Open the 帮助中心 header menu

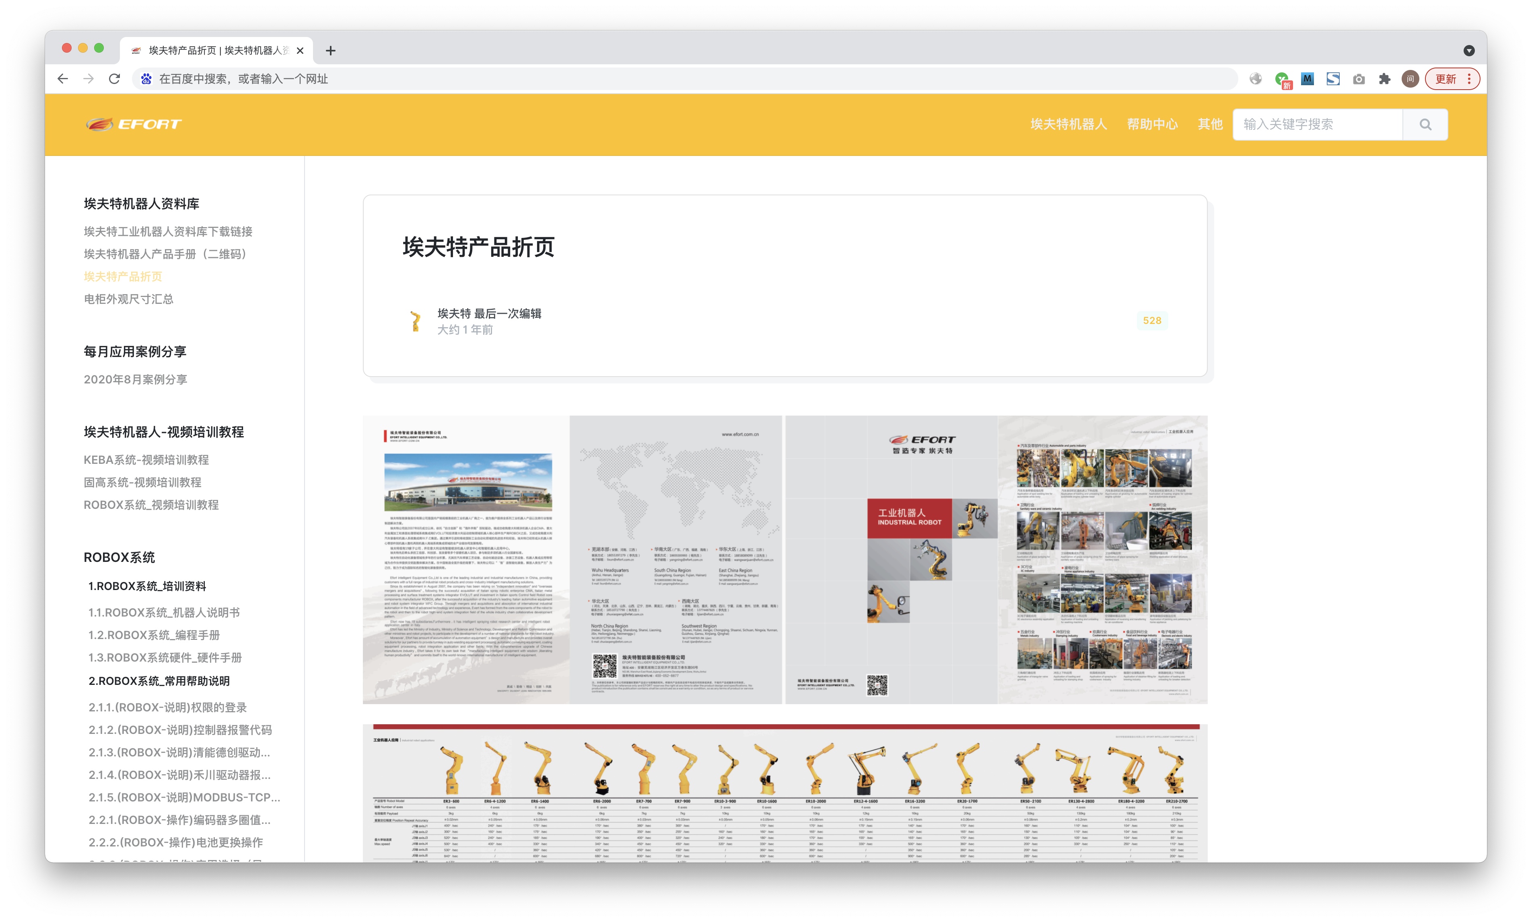1153,124
